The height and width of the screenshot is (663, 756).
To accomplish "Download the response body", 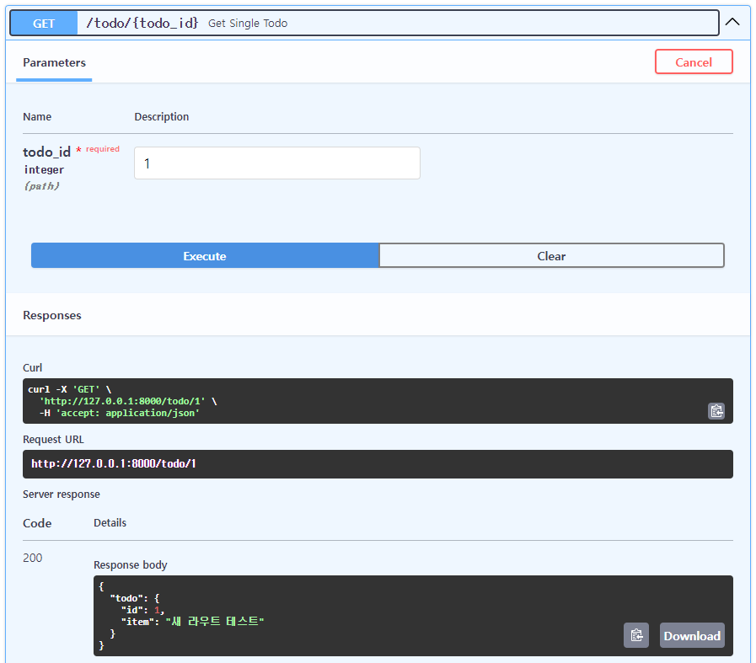I will click(x=692, y=635).
